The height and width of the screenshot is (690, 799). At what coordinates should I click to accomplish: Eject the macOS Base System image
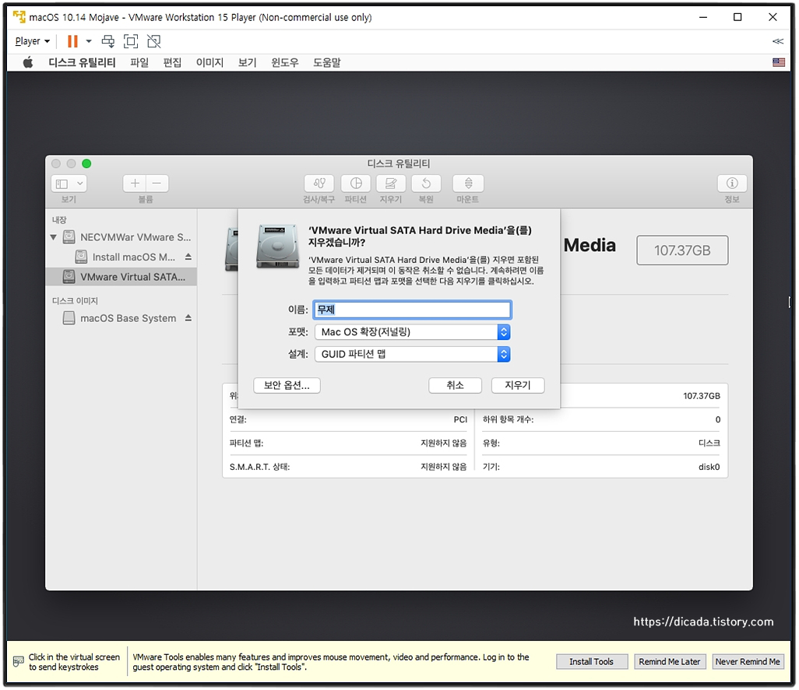coord(188,318)
